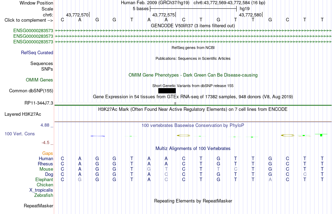
Task: Click the Window Position label
Action: pos(36,3)
